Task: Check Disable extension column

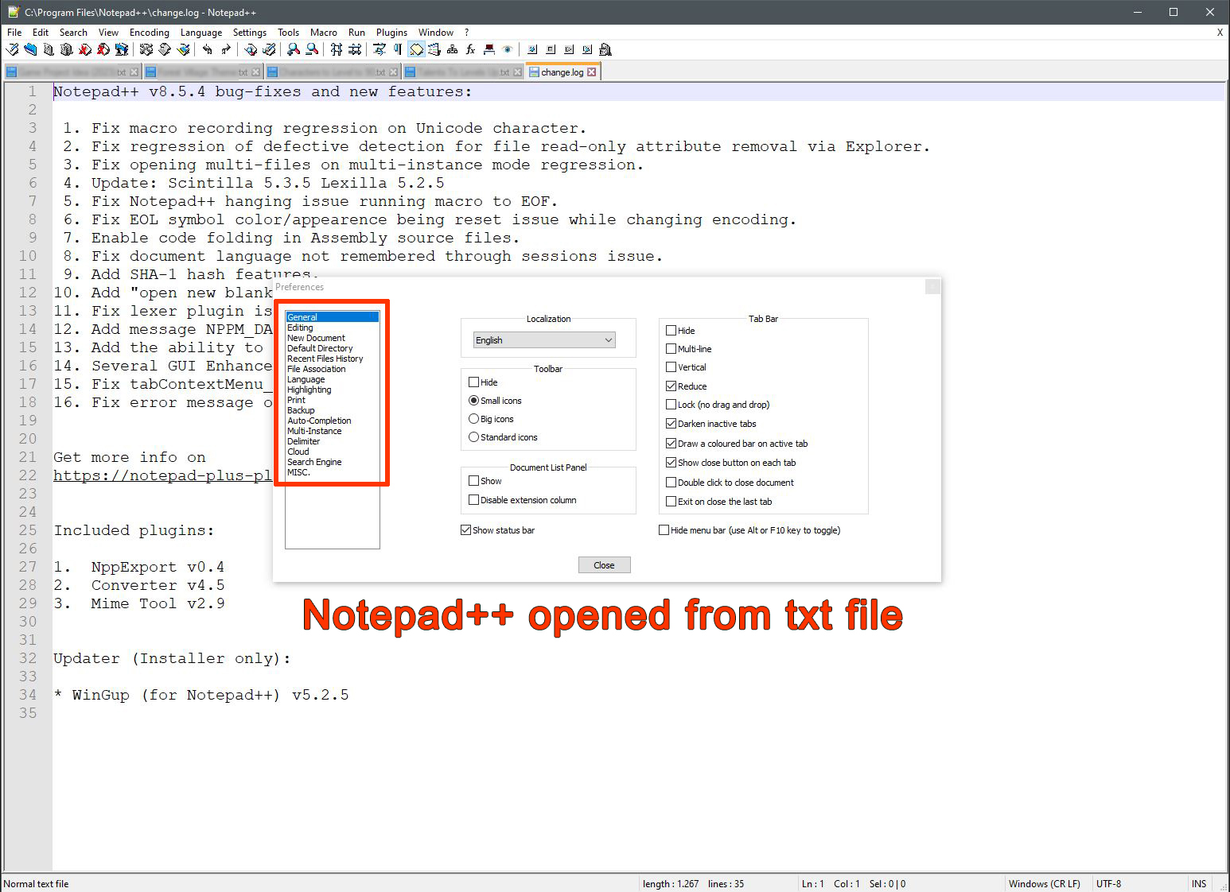Action: [474, 499]
